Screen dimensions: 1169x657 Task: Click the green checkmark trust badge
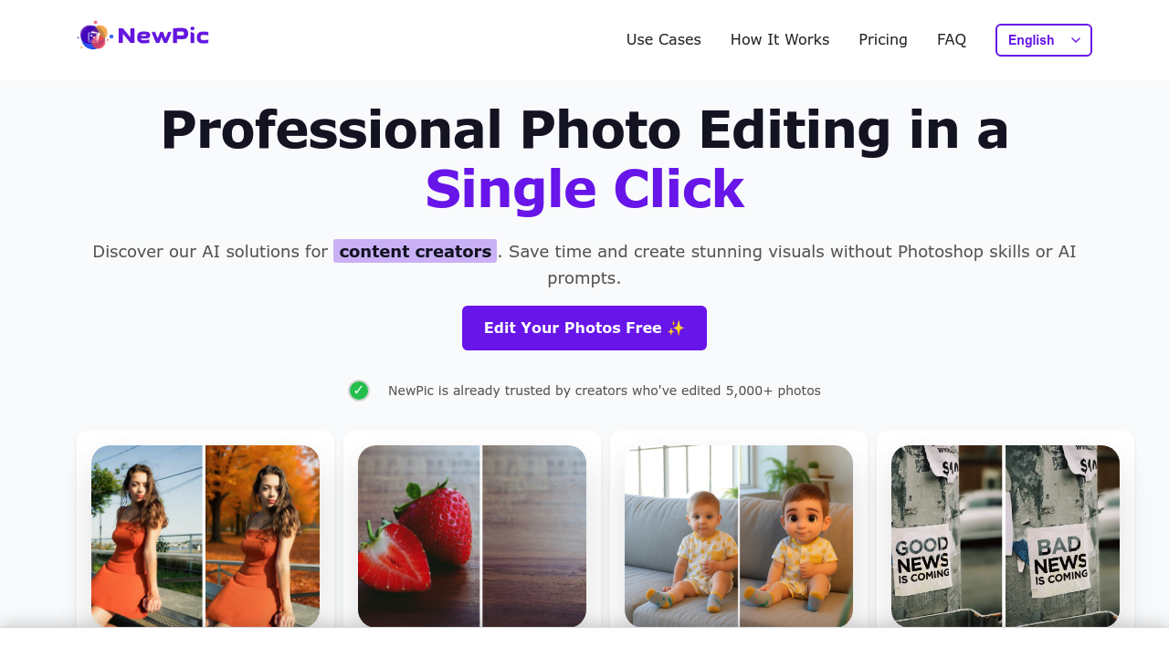coord(359,391)
